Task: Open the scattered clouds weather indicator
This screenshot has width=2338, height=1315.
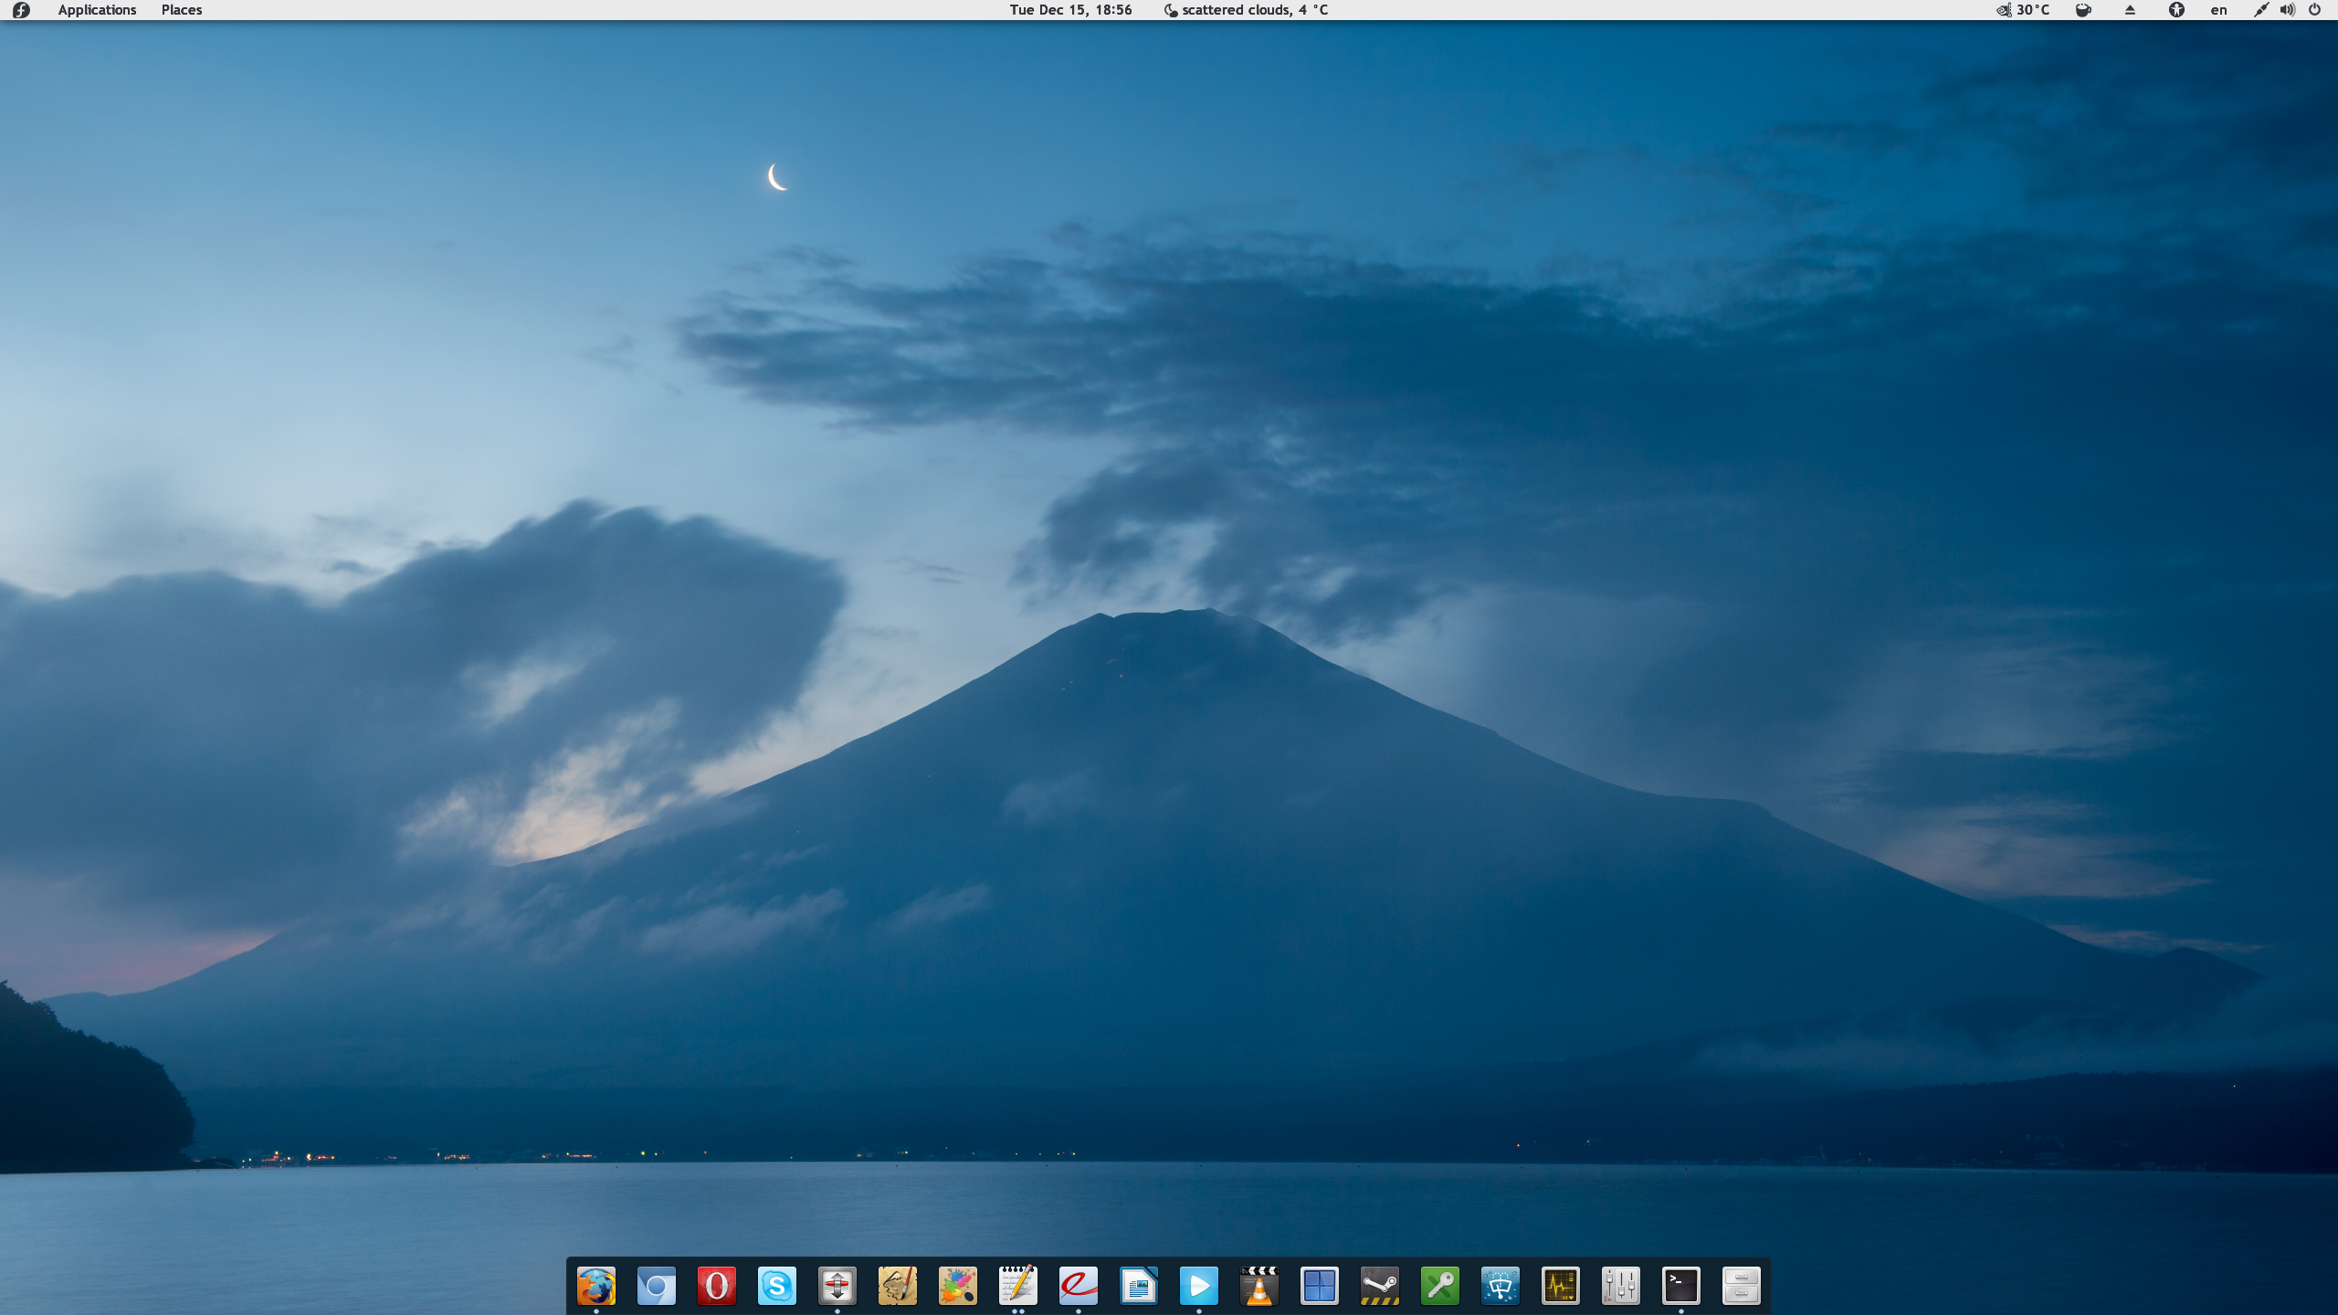Action: coord(1246,10)
